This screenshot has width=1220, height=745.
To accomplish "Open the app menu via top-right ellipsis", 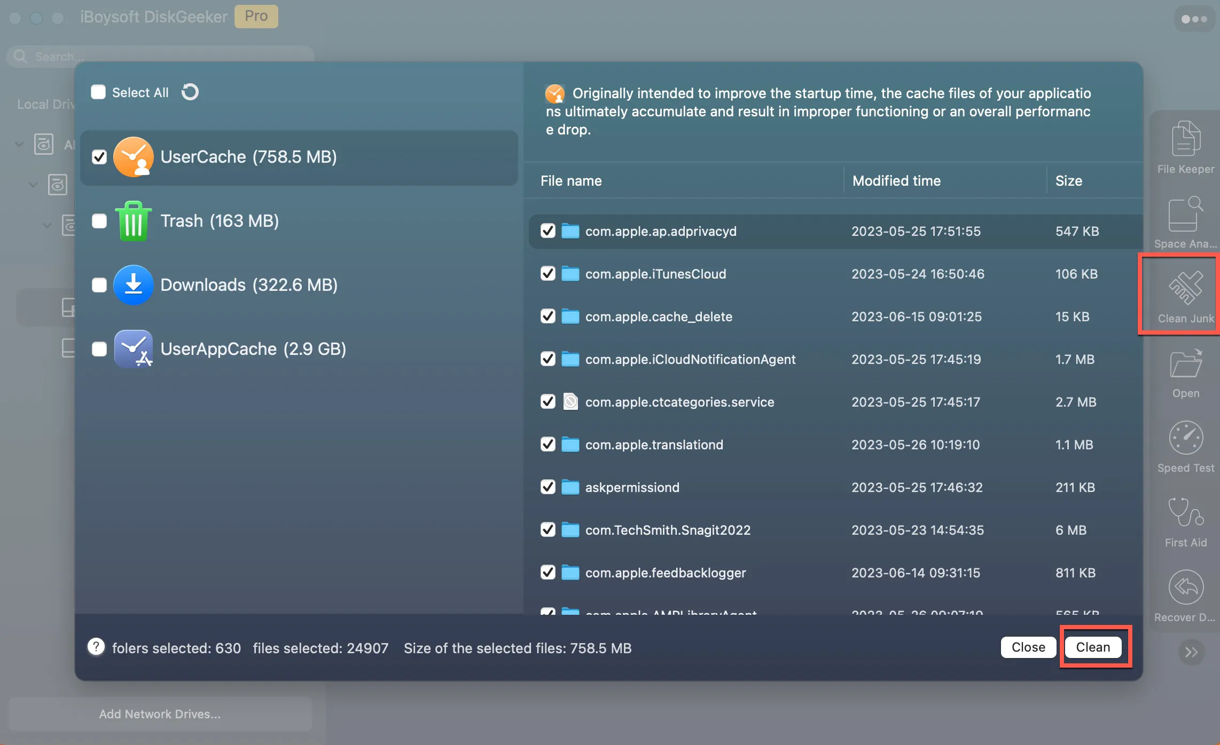I will pyautogui.click(x=1193, y=18).
